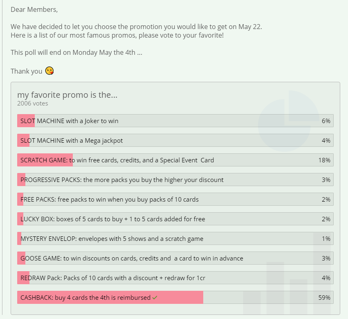Click the poll end date sentence

pyautogui.click(x=76, y=53)
